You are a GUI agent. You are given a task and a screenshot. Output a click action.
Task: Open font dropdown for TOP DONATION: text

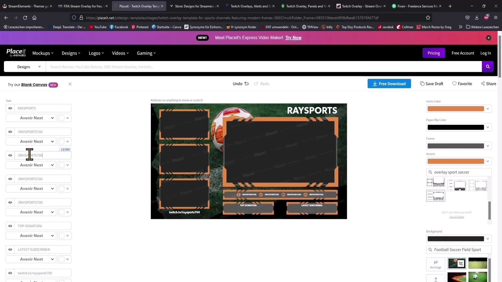31,236
